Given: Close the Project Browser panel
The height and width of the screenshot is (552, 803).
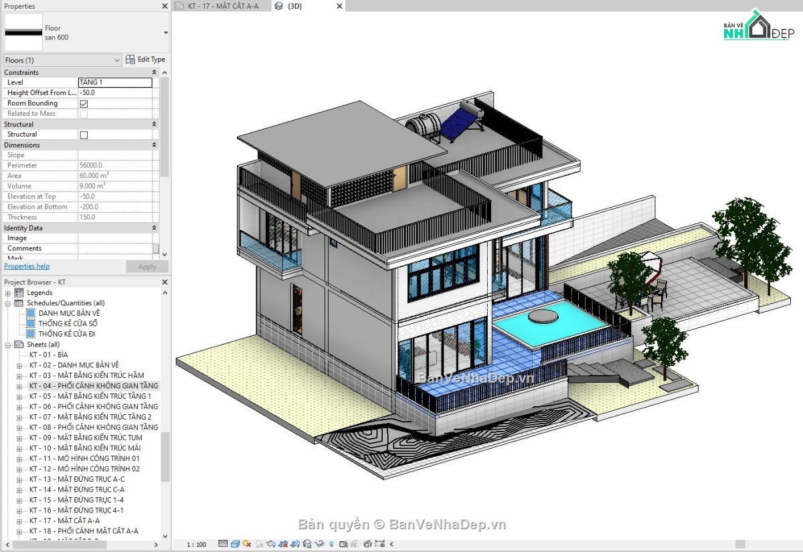Looking at the screenshot, I should pos(165,282).
